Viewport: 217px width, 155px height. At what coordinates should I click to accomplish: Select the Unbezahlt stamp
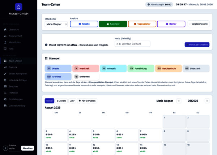pos(196,68)
